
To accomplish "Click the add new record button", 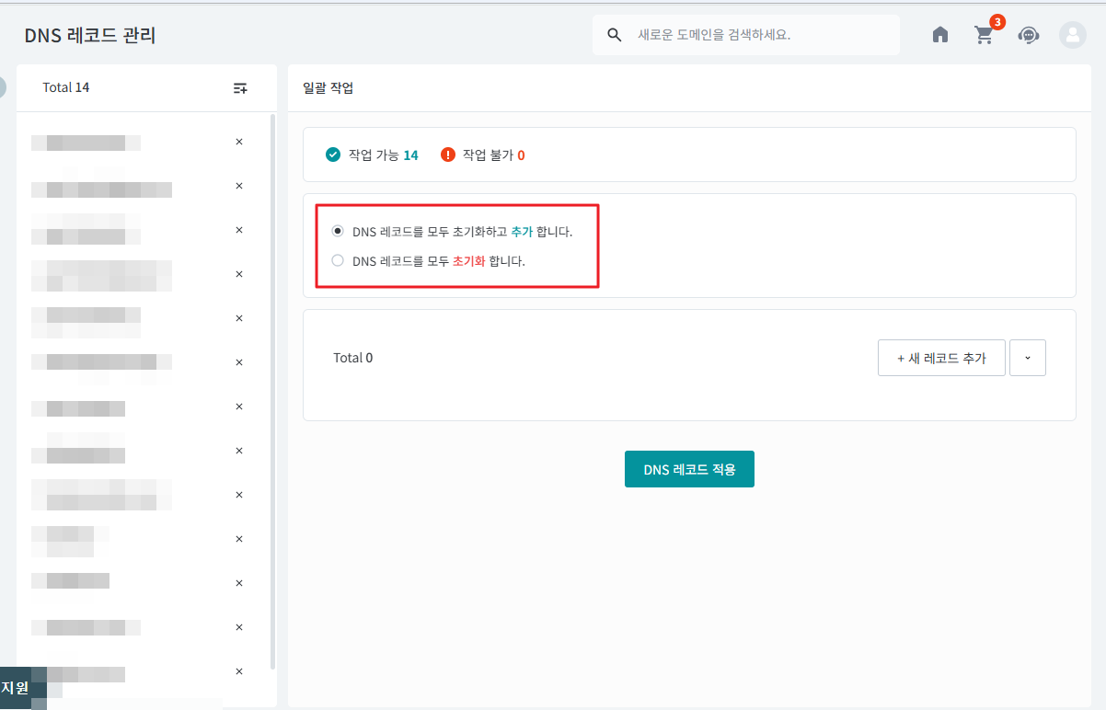I will click(941, 358).
